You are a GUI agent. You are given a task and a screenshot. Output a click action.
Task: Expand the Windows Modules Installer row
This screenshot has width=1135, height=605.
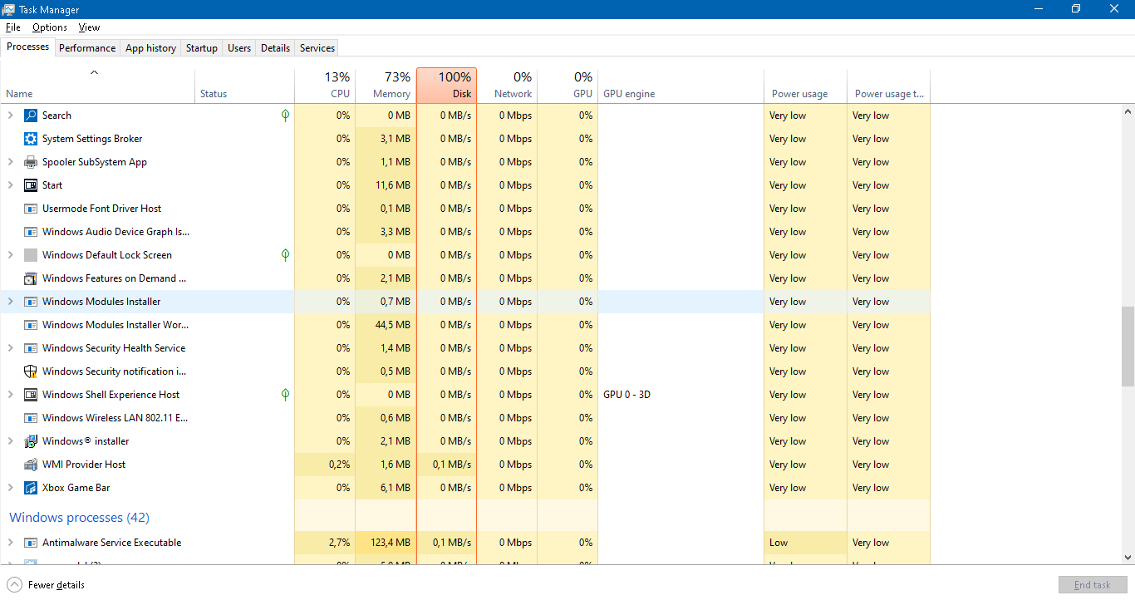(11, 302)
